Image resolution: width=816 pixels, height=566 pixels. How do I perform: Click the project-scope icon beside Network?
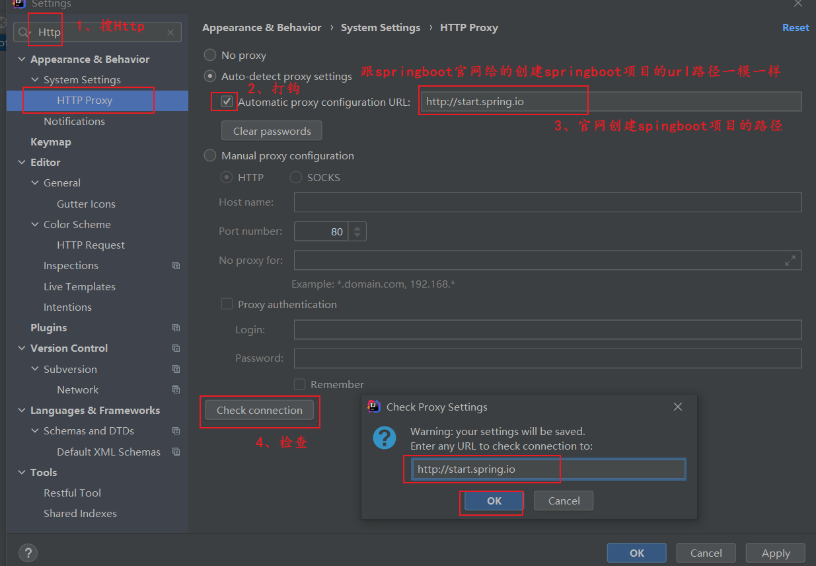(176, 390)
